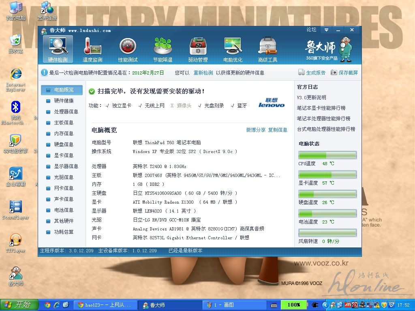Screen dimensions: 415x311
Task: Click the 开始 Start button on taskbar
Action: point(19,305)
